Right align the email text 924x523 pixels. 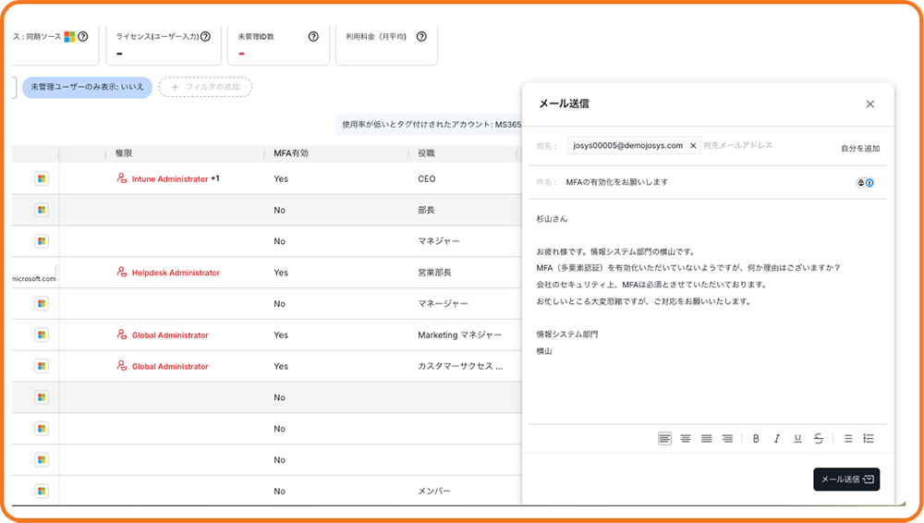point(727,439)
